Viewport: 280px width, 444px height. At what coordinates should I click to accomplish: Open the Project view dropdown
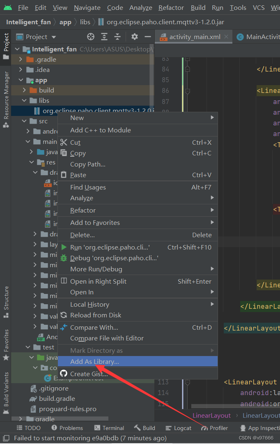click(x=37, y=37)
